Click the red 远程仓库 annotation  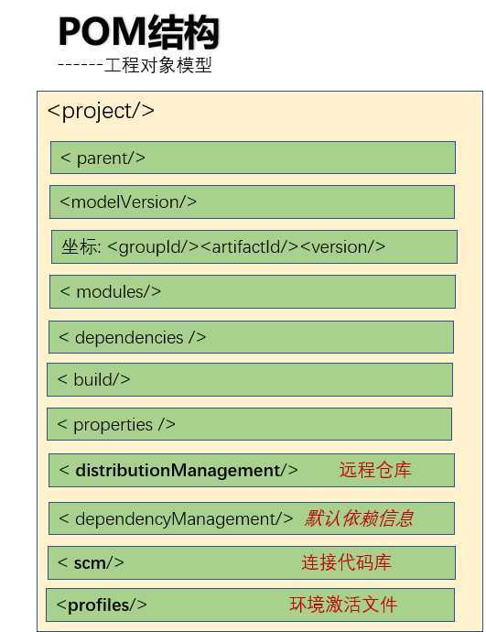[375, 470]
